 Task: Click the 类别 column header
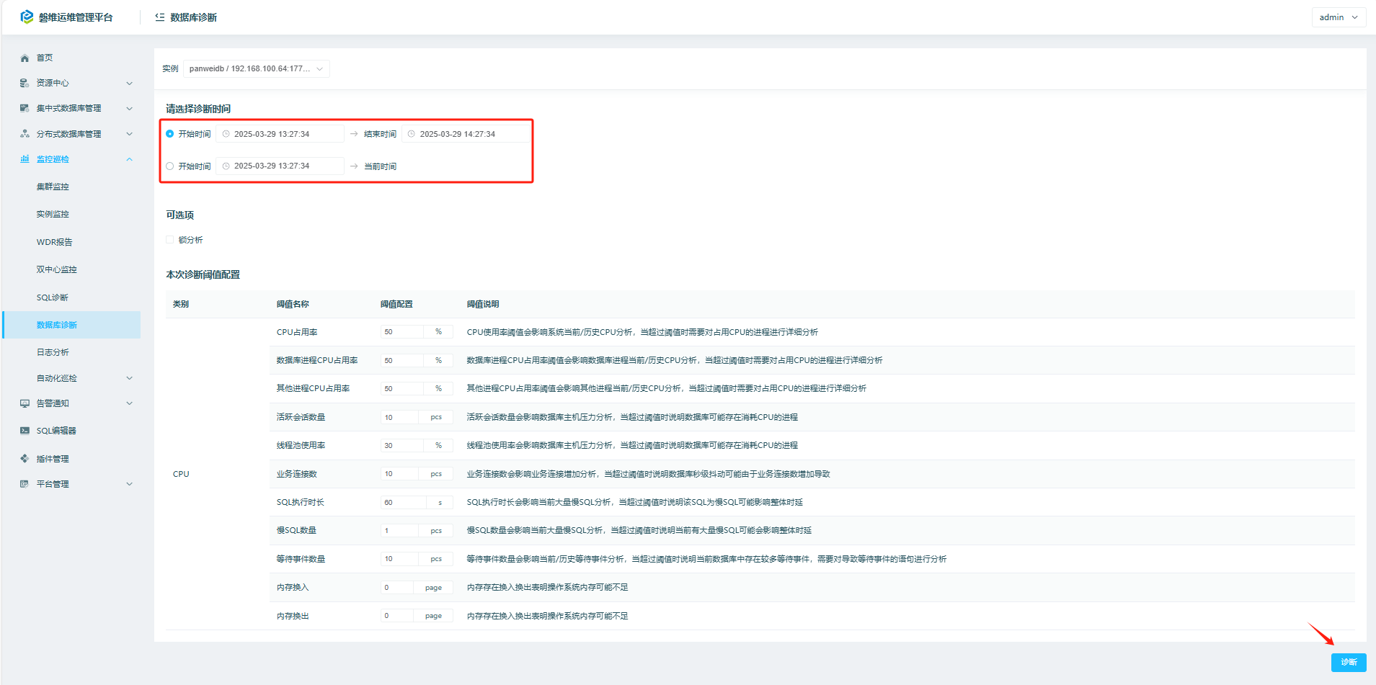tap(181, 304)
